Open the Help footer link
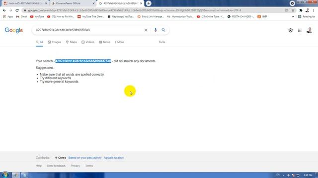This screenshot has width=318, height=178. (x=39, y=166)
